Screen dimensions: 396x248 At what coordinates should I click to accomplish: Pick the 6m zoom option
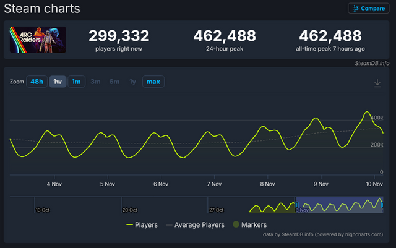[114, 82]
